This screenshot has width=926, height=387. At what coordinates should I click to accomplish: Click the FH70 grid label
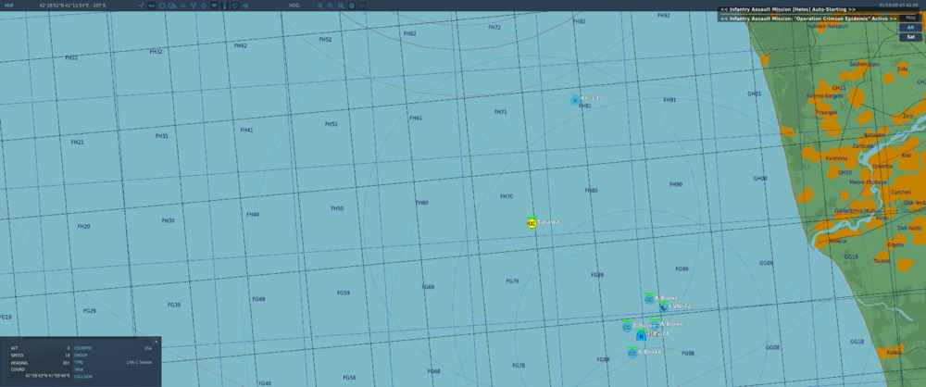click(x=507, y=197)
